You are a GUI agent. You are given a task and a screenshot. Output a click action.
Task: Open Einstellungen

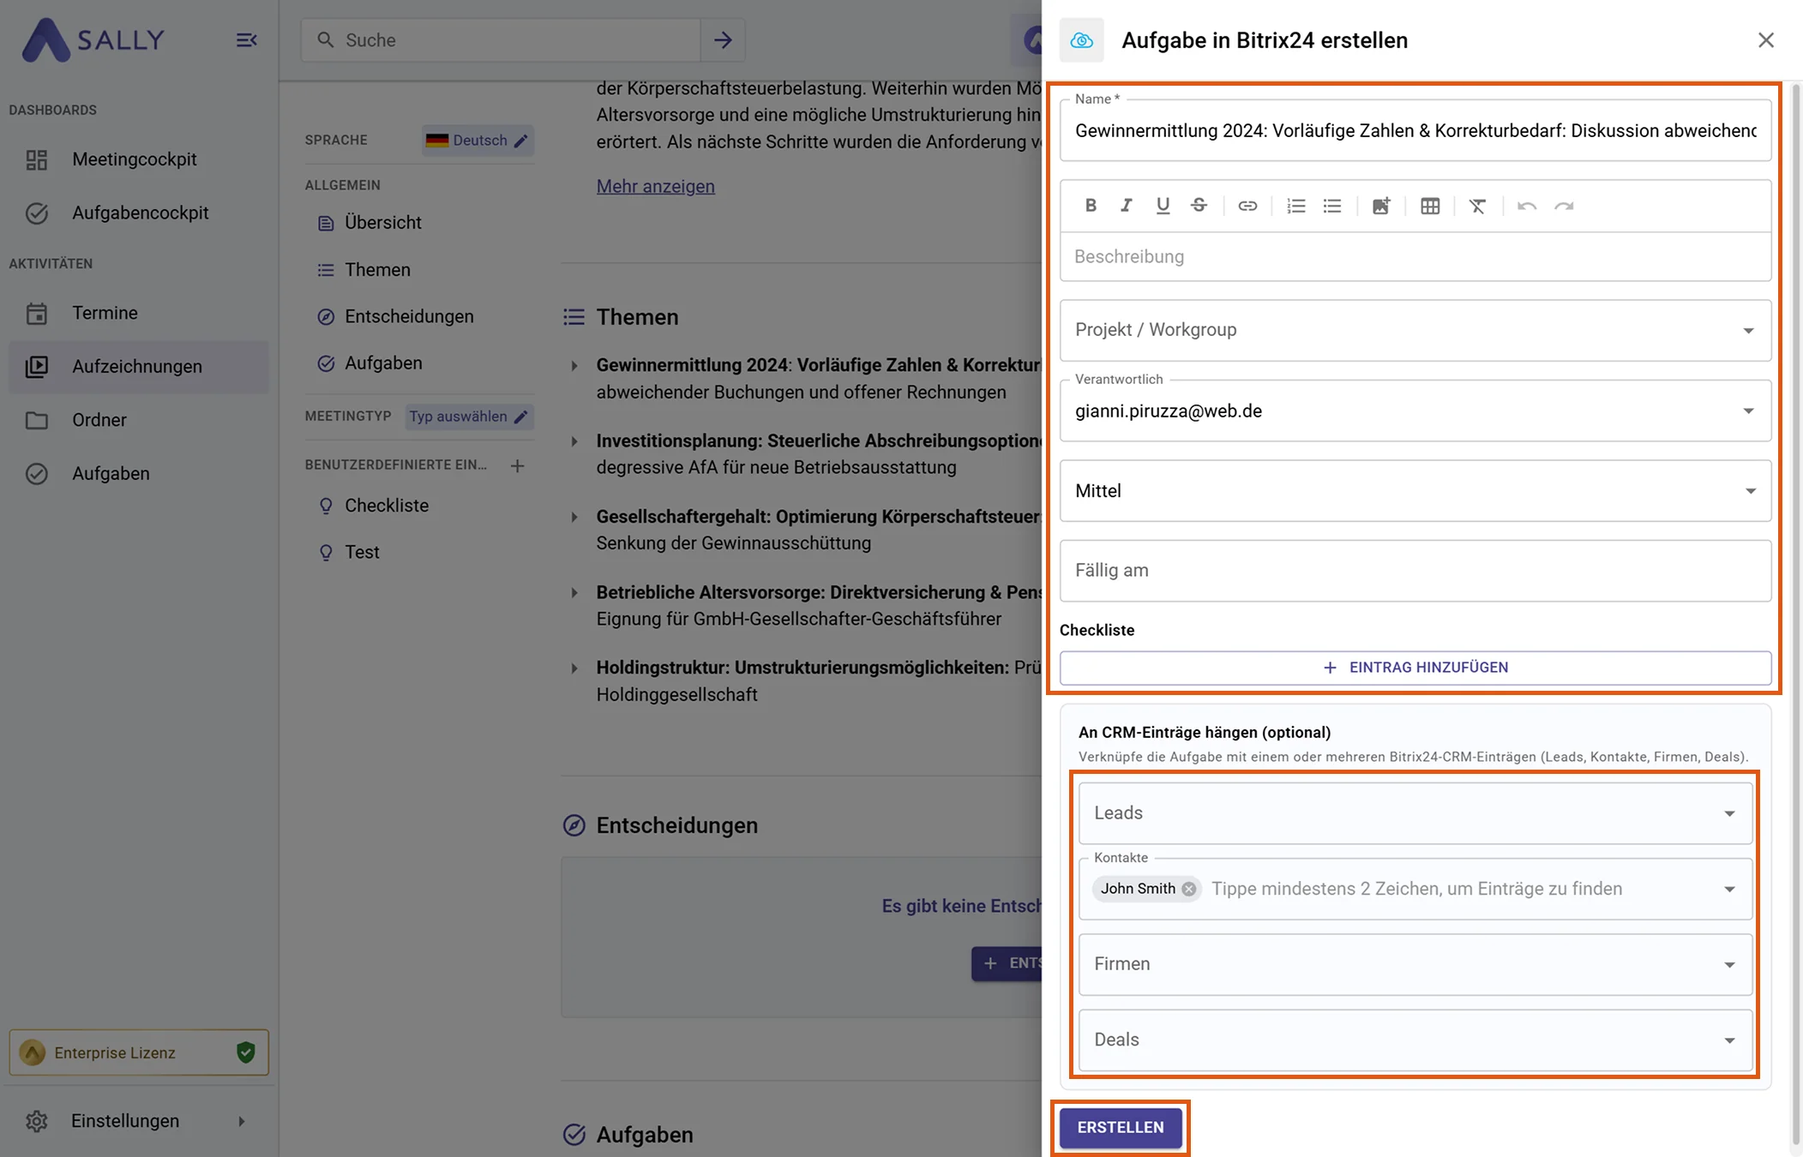[x=139, y=1121]
